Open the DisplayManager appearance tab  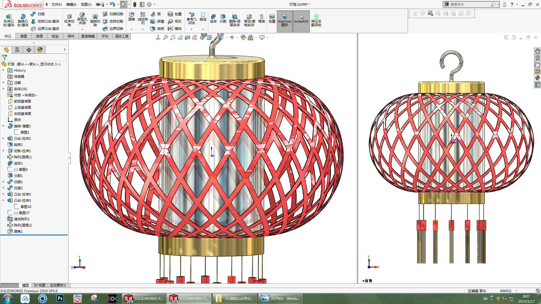tap(40, 50)
